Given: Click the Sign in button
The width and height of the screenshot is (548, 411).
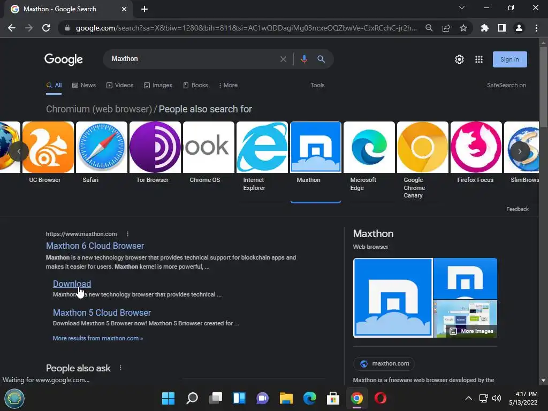Looking at the screenshot, I should 509,59.
